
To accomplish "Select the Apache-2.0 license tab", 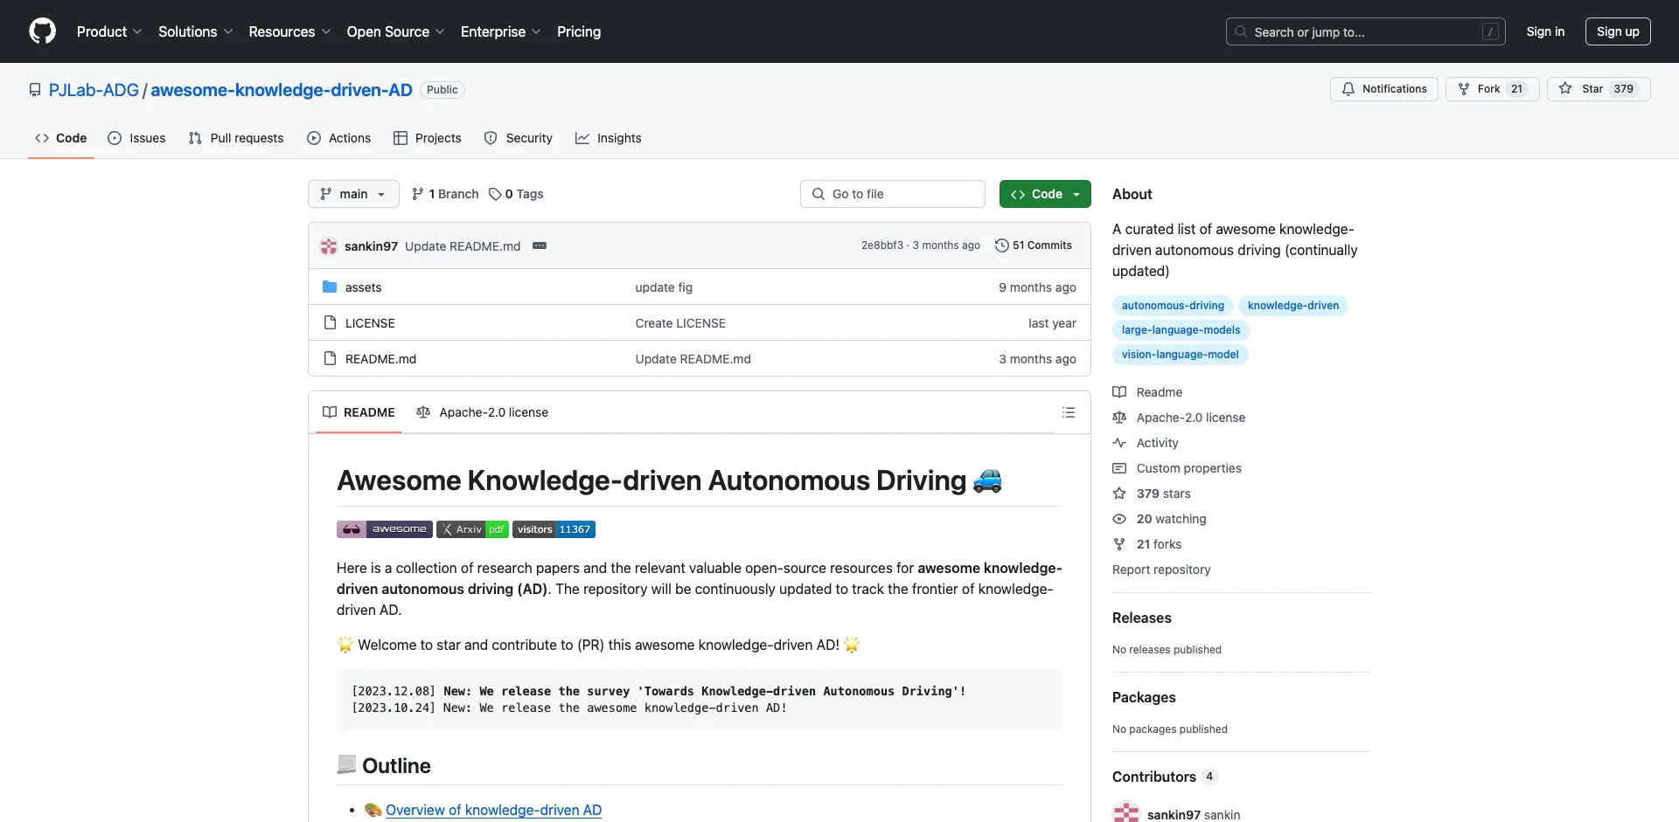I will point(483,412).
